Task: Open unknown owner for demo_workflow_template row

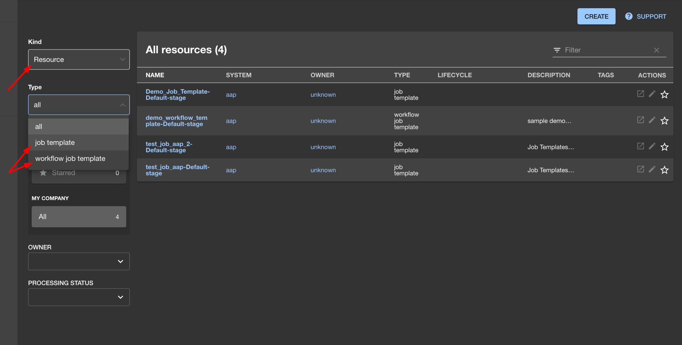Action: point(323,121)
